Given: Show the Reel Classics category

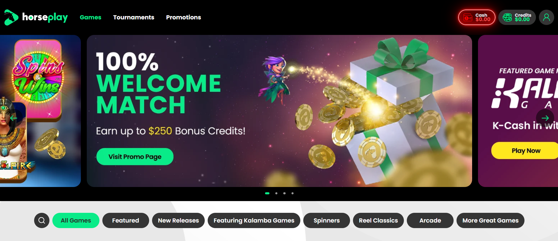Looking at the screenshot, I should pyautogui.click(x=378, y=220).
